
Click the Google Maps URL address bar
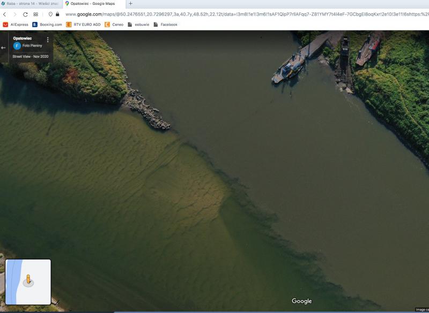click(x=241, y=14)
